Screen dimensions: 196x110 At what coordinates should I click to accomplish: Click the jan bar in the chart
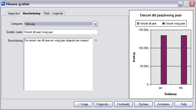point(164,60)
